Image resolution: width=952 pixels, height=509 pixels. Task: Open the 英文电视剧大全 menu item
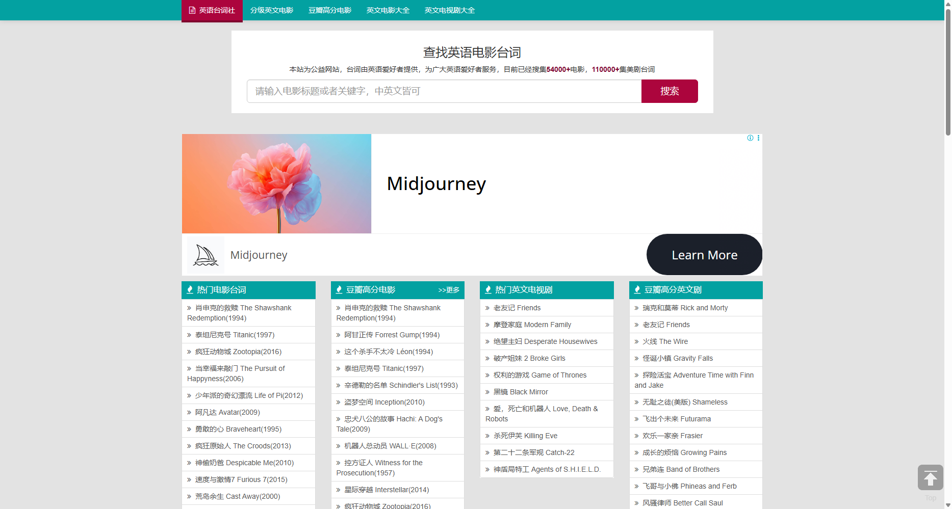pyautogui.click(x=450, y=10)
